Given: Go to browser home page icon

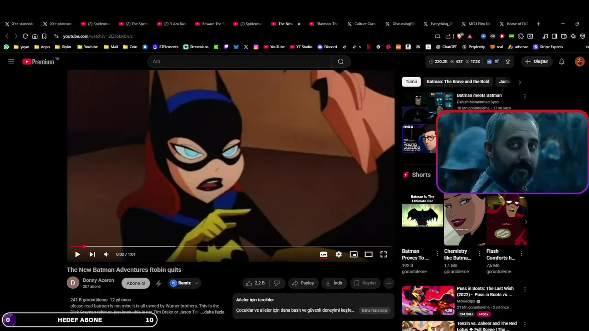Looking at the screenshot, I should coord(35,36).
